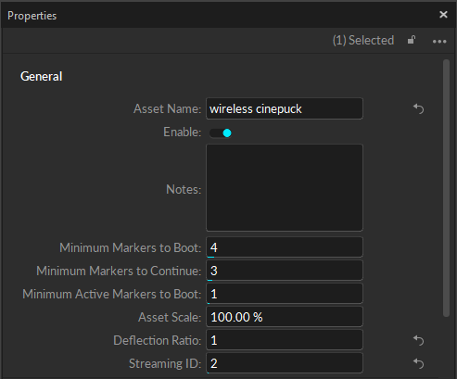The width and height of the screenshot is (457, 379).
Task: Click the Properties panel title tab
Action: 32,16
